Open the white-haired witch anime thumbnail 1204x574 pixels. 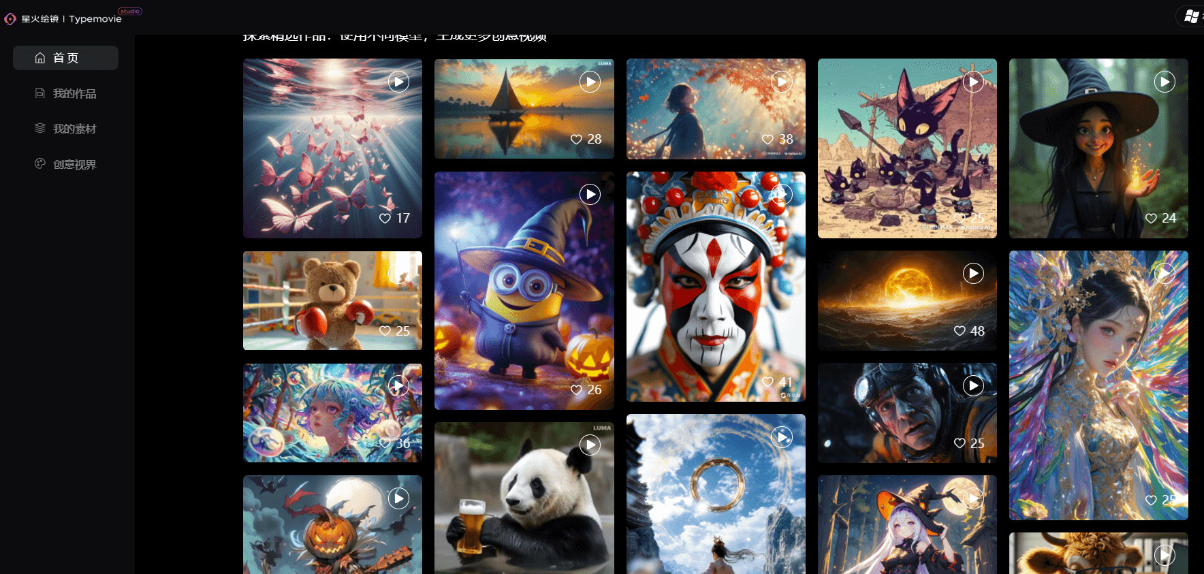pos(907,524)
